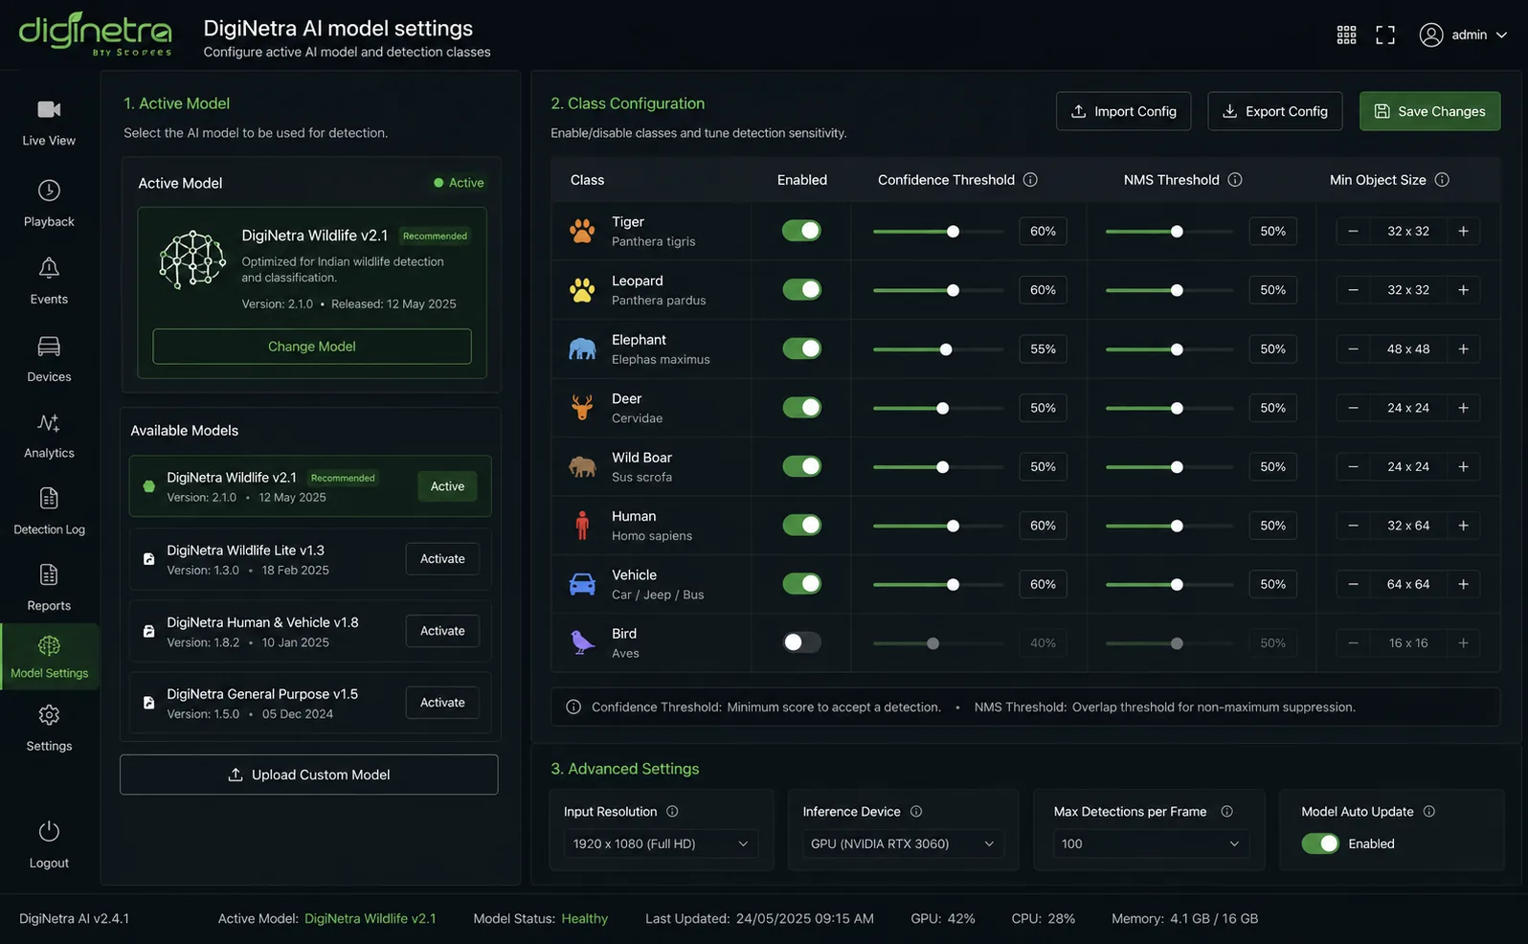Show Inference Device info icon
The image size is (1528, 944).
coord(916,811)
